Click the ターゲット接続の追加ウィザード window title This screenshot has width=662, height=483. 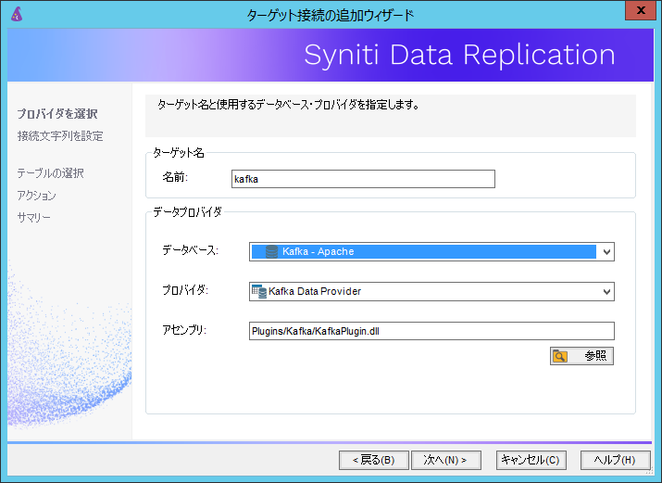331,16
